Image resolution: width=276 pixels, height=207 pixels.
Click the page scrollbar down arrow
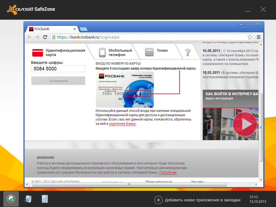[261, 180]
